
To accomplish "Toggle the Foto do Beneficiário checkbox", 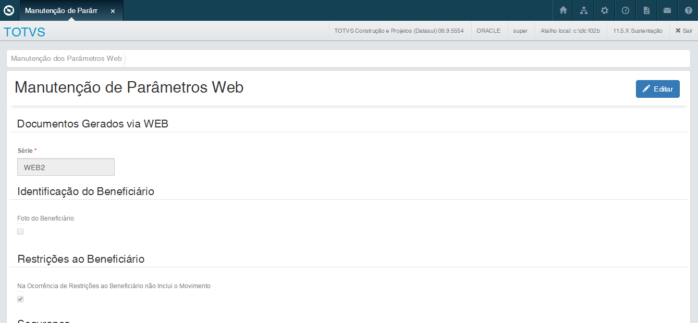I will tap(20, 231).
